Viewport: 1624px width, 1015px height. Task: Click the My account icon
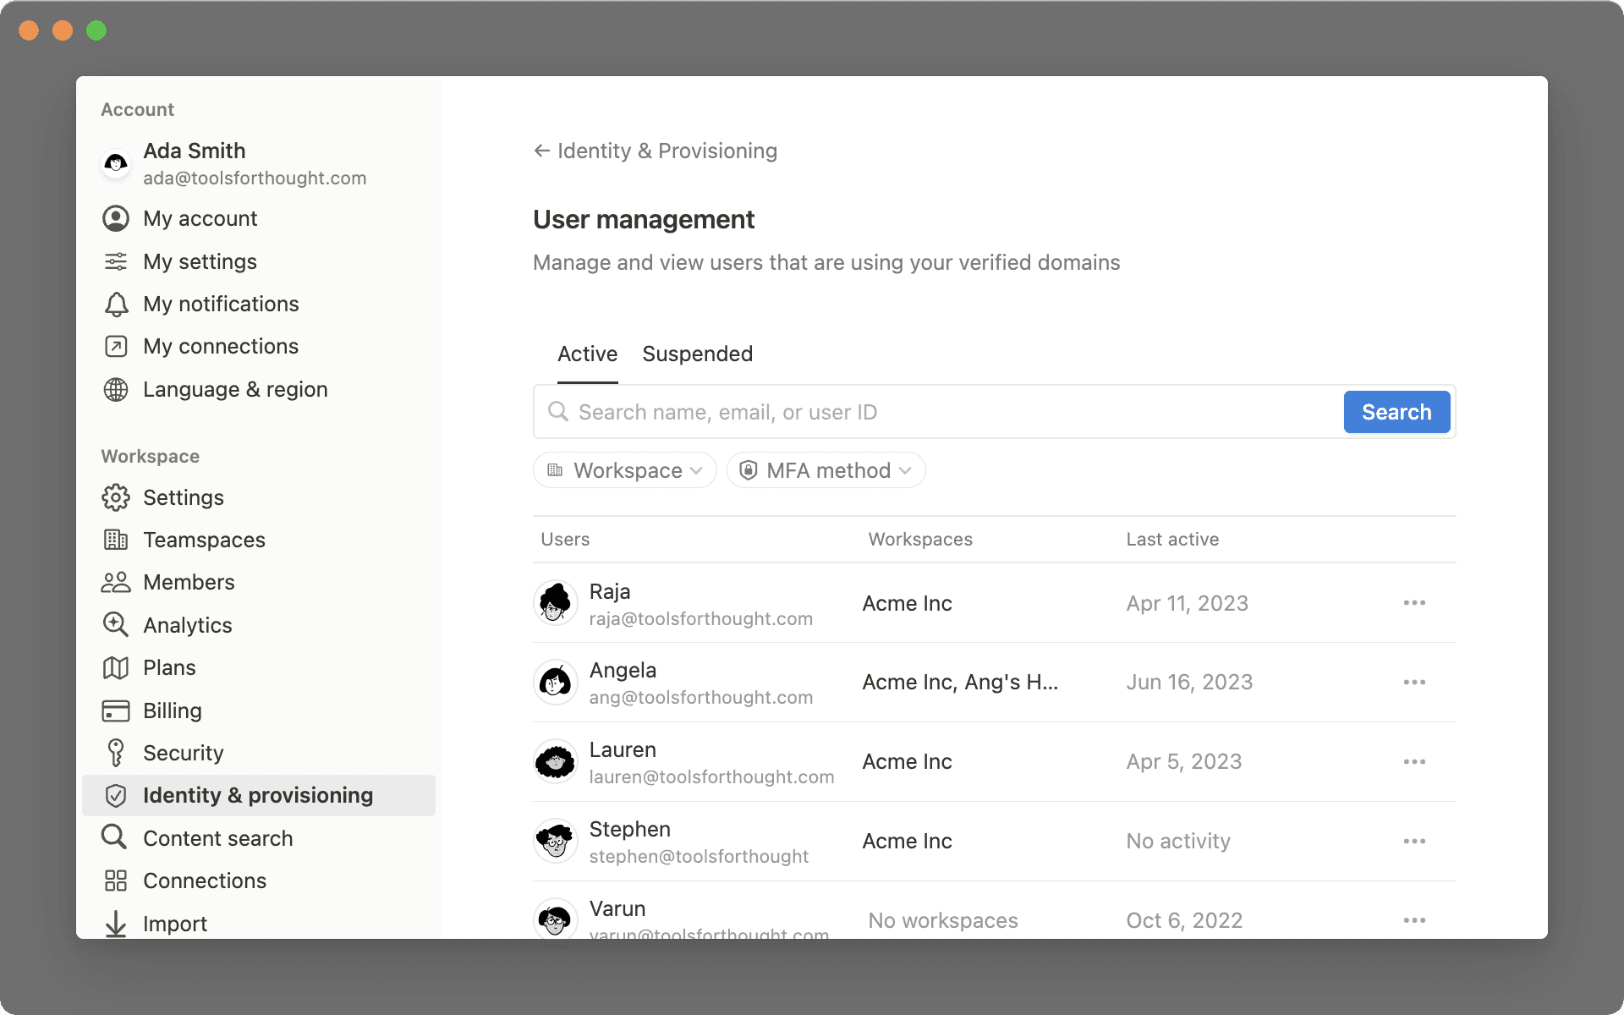[x=116, y=218]
